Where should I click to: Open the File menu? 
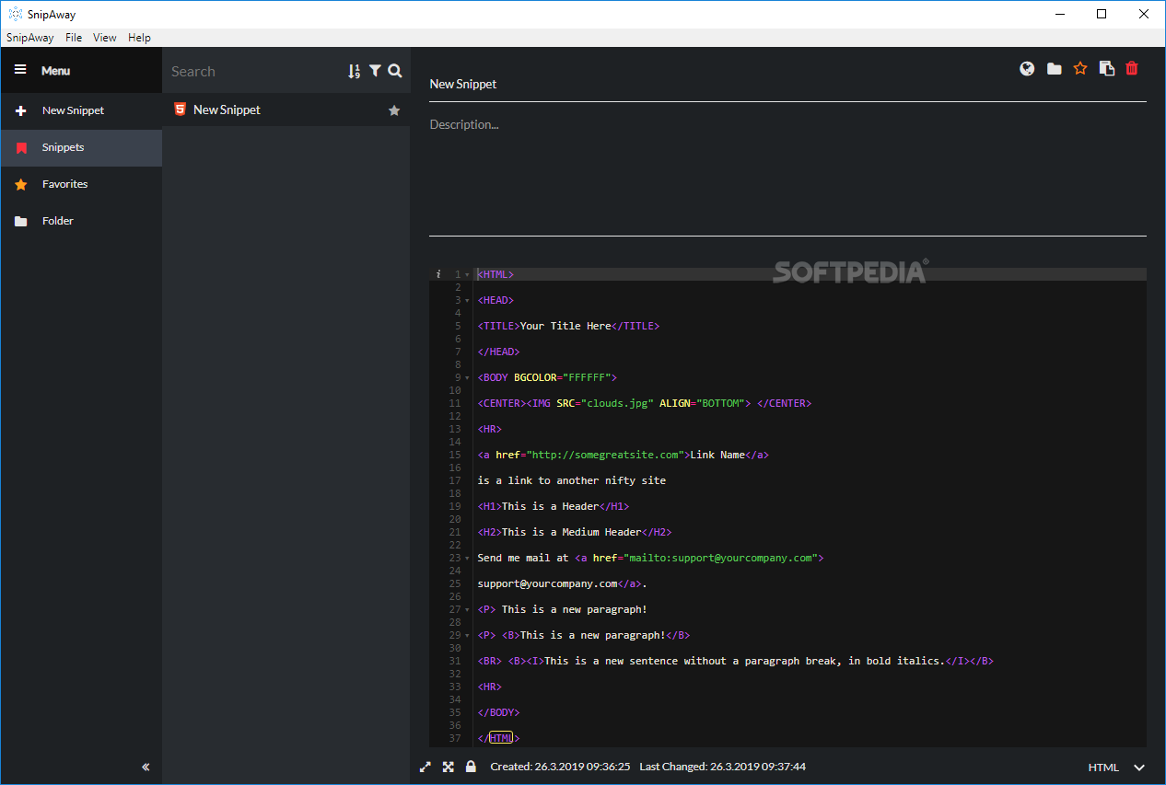point(74,38)
